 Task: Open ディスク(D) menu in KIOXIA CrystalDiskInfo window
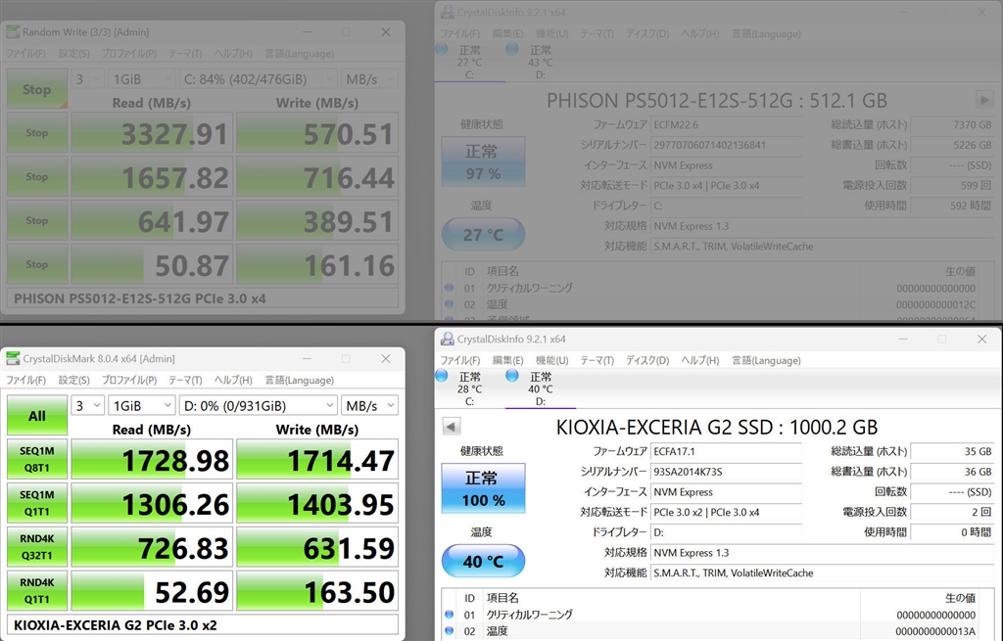click(x=647, y=360)
